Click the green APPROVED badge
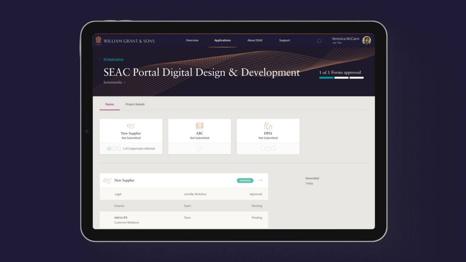 [x=245, y=181]
